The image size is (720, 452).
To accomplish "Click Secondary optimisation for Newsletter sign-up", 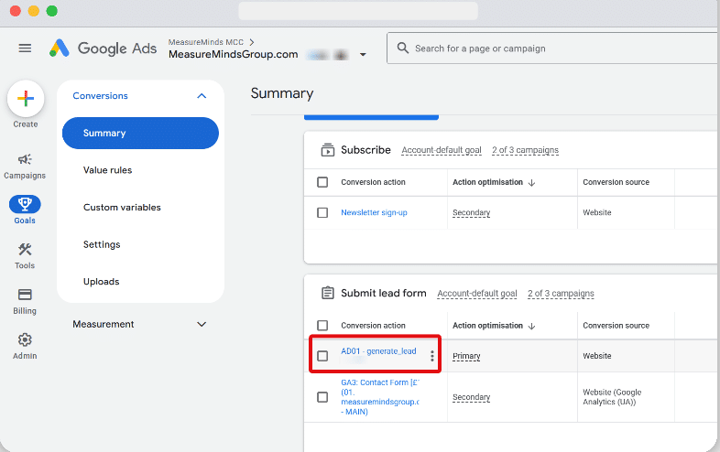I will pyautogui.click(x=471, y=213).
